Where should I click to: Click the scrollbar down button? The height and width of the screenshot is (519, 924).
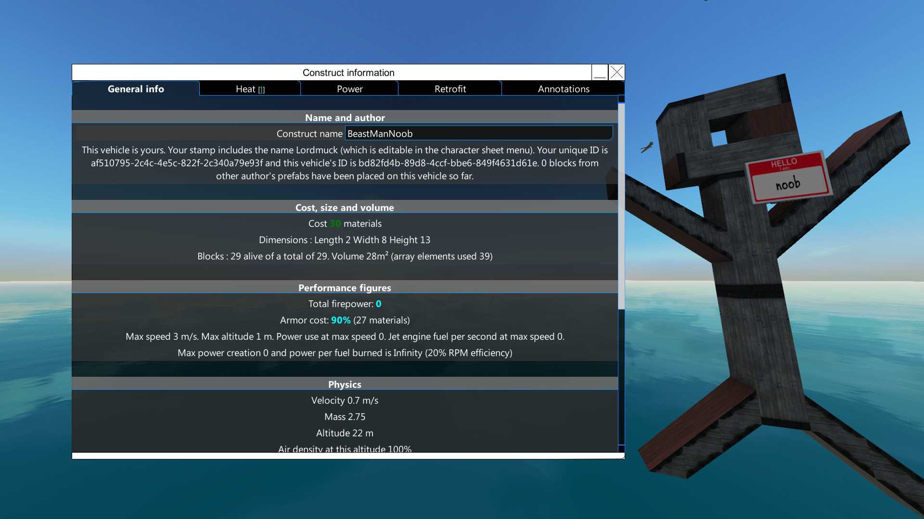[621, 448]
